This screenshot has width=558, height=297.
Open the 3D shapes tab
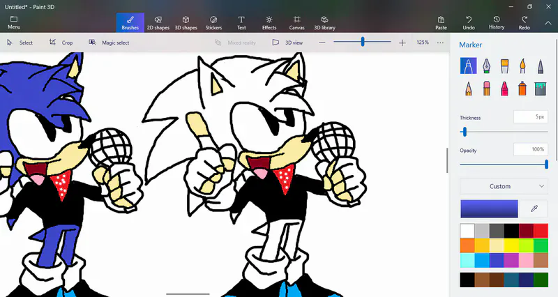186,23
